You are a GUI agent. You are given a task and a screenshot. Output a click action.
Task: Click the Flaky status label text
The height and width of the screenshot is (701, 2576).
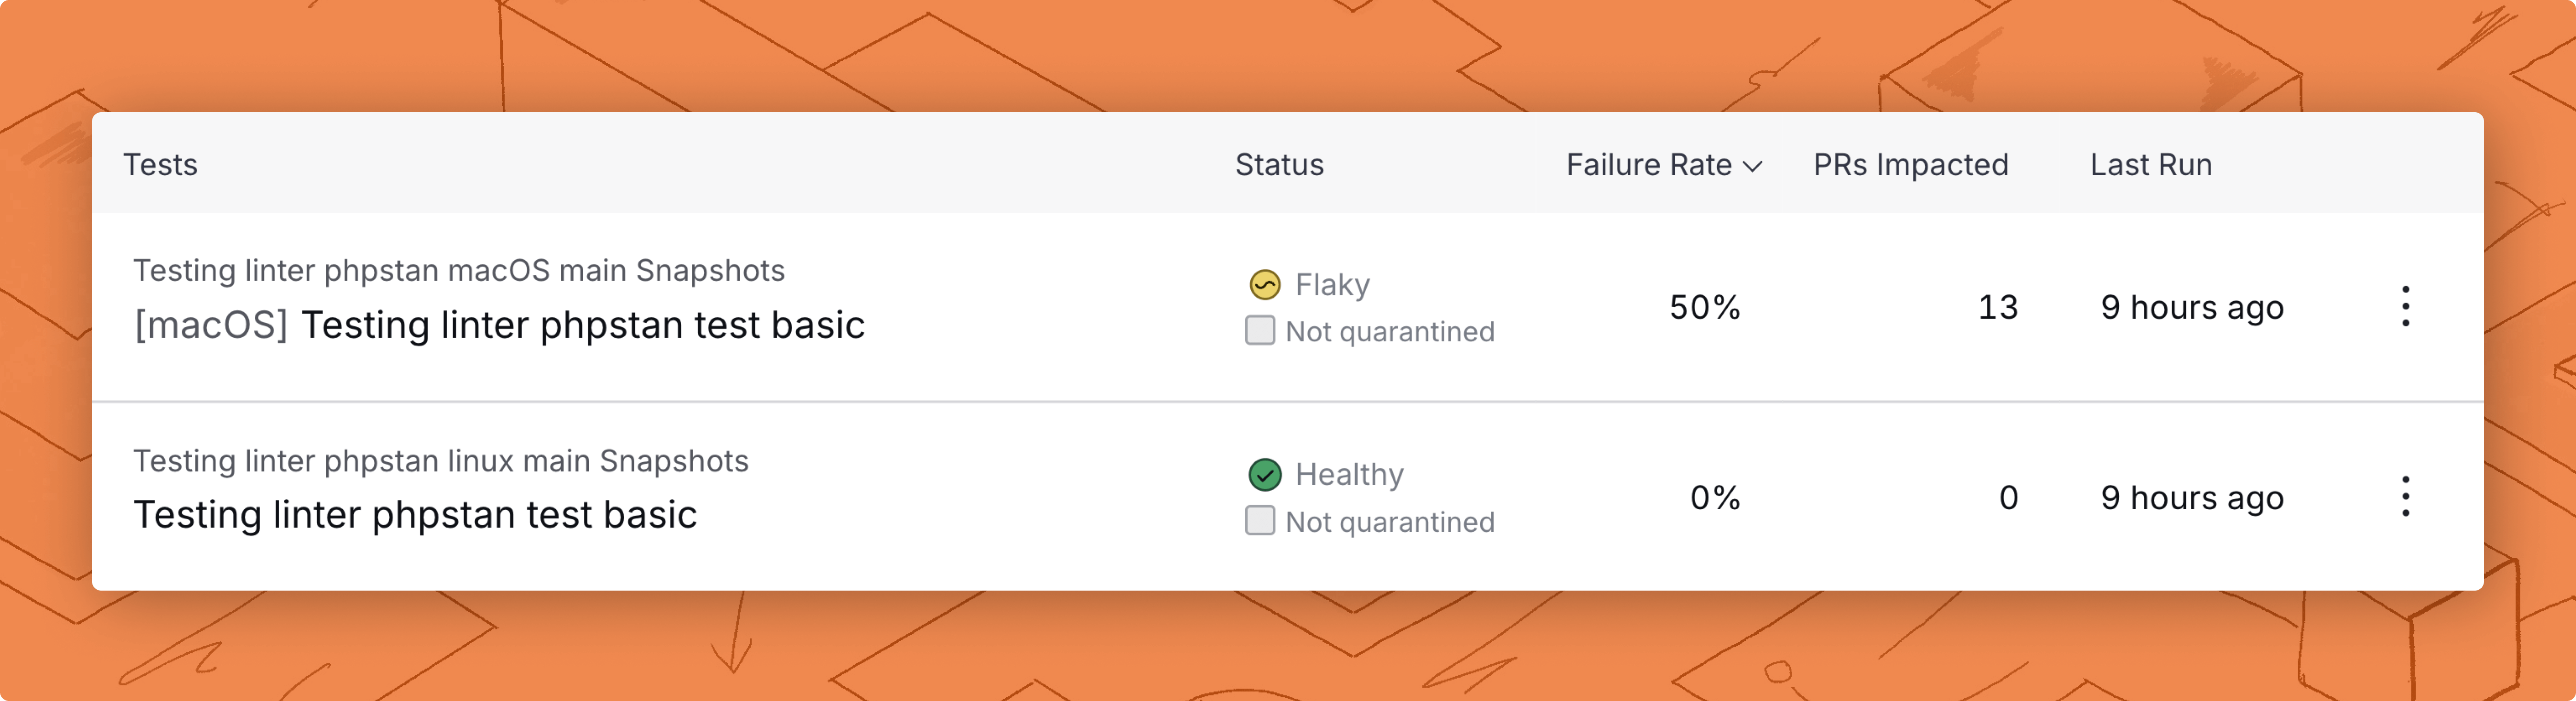point(1332,285)
